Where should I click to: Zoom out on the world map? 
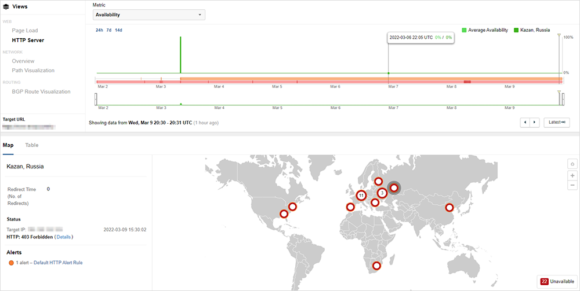pos(573,185)
